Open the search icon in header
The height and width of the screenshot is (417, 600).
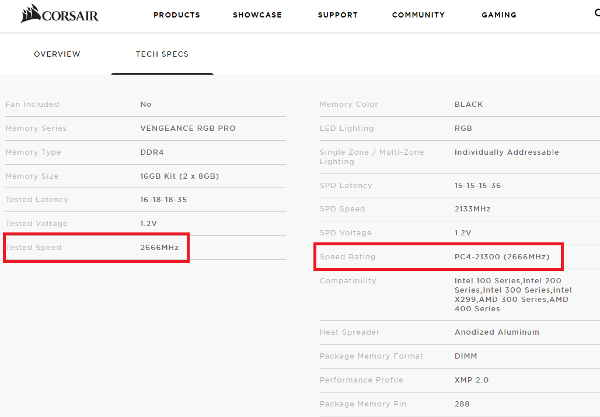[x=597, y=13]
